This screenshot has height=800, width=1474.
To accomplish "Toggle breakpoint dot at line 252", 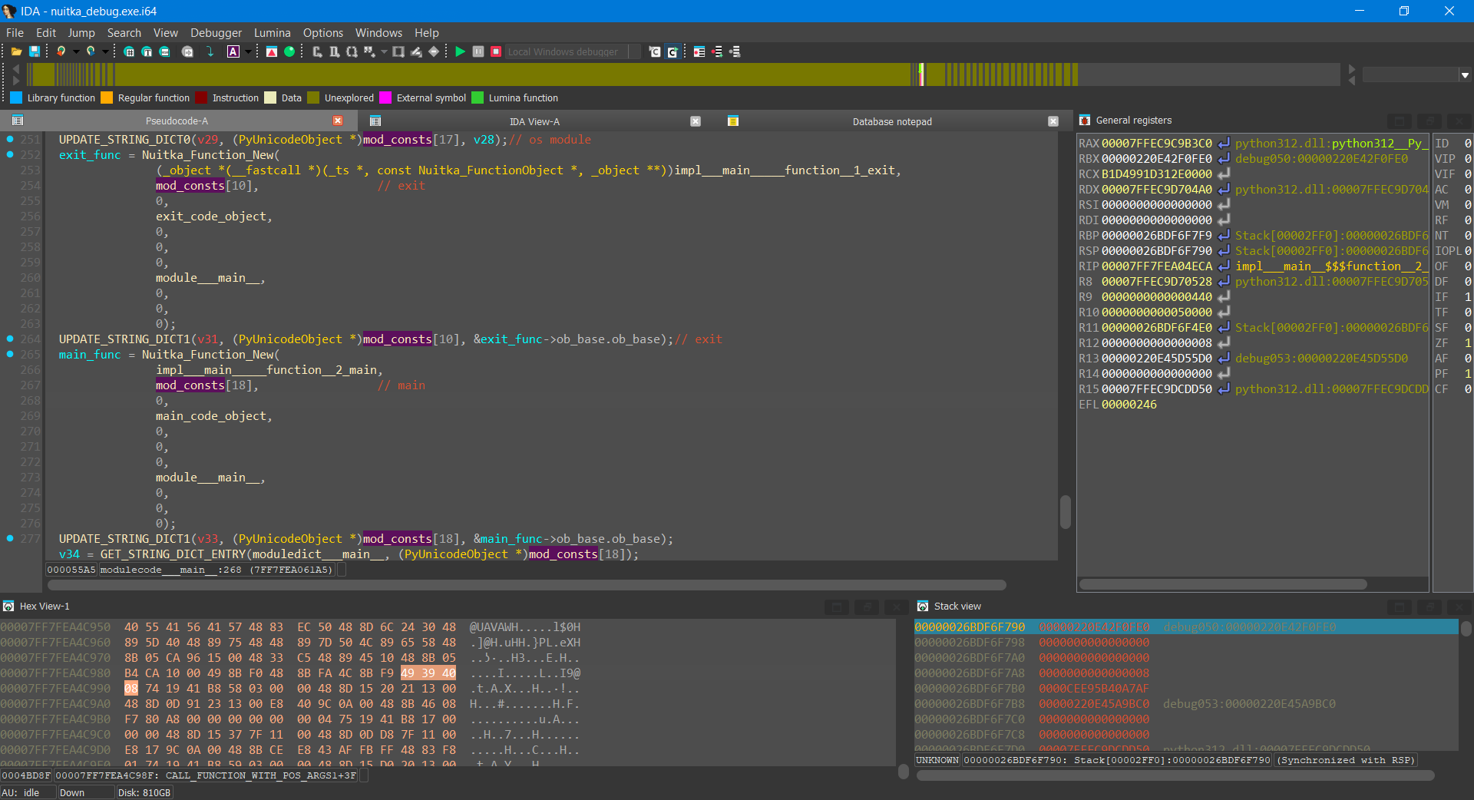I will coord(10,154).
